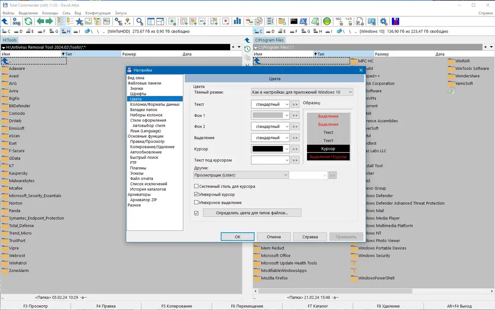This screenshot has height=310, width=495.
Task: Select Шрифты in settings tree
Action: coord(138,93)
